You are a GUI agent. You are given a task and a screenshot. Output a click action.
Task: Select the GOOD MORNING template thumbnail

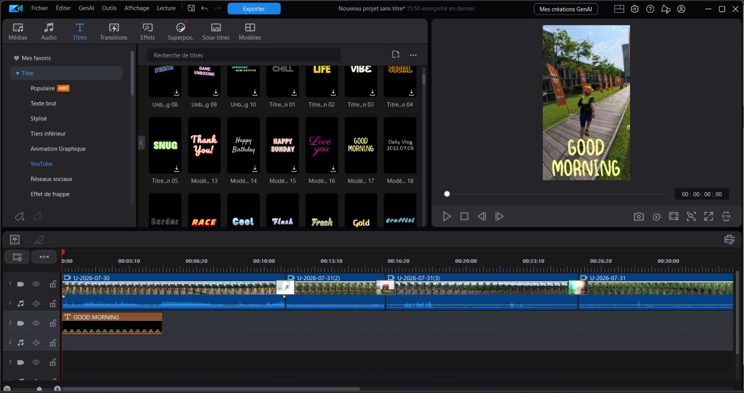point(361,145)
